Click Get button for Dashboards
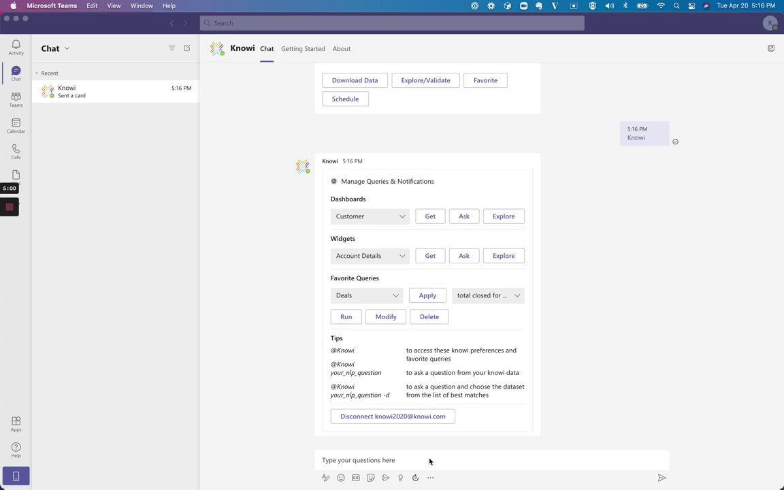 [x=430, y=216]
